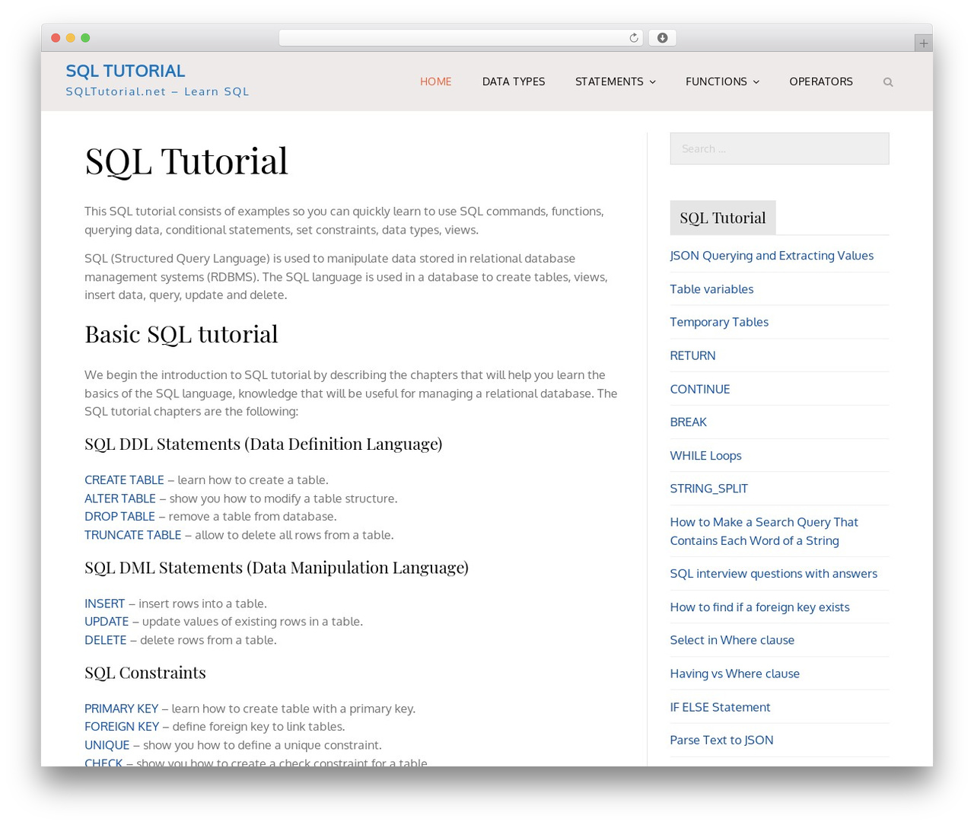
Task: Open the TRUNCATE TABLE link
Action: 133,535
